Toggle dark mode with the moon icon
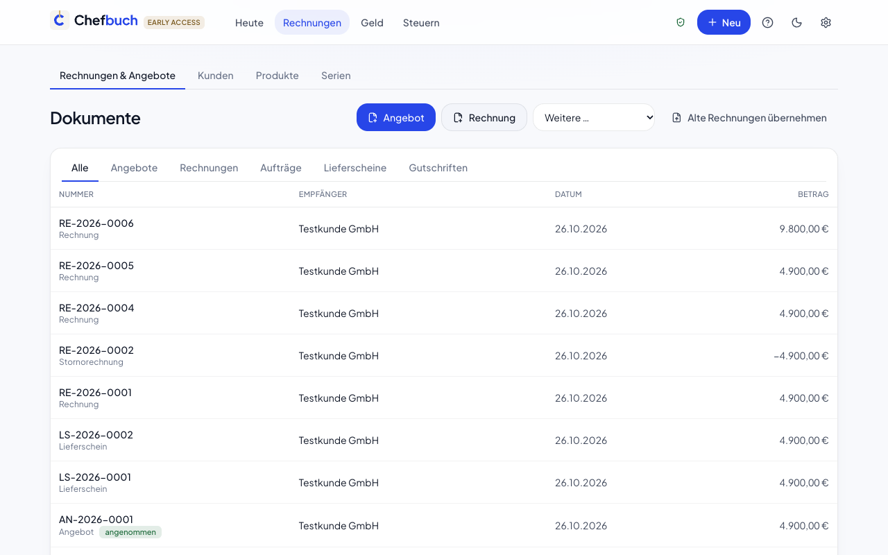Image resolution: width=888 pixels, height=555 pixels. pos(796,22)
